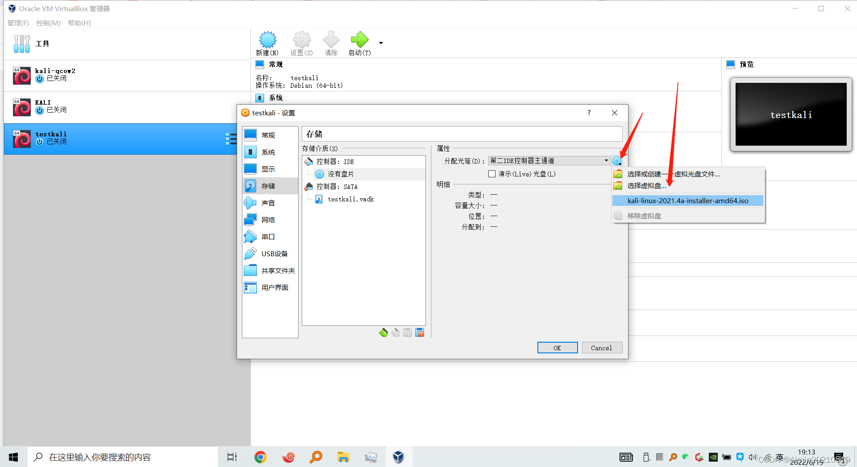
Task: Open the Network (网络) settings category
Action: (270, 220)
